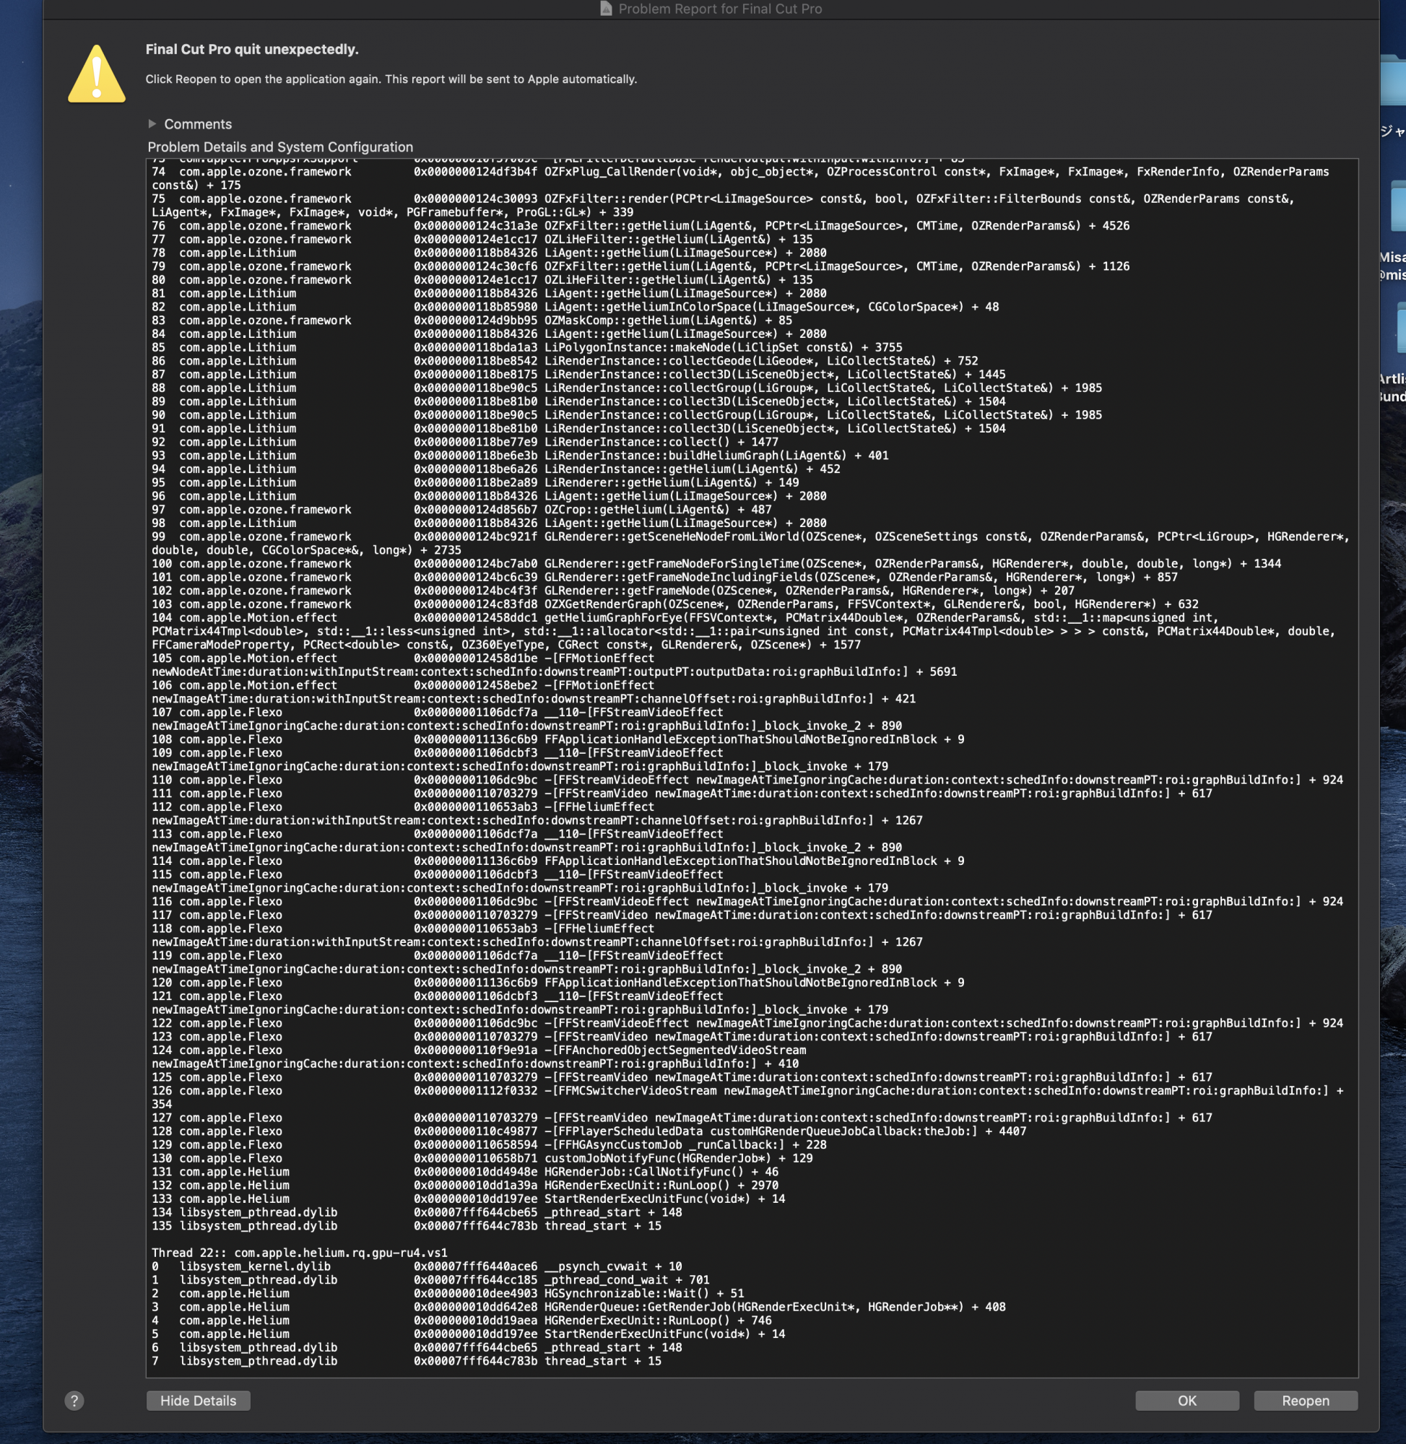
Task: Click the yellow warning triangle icon
Action: 97,74
